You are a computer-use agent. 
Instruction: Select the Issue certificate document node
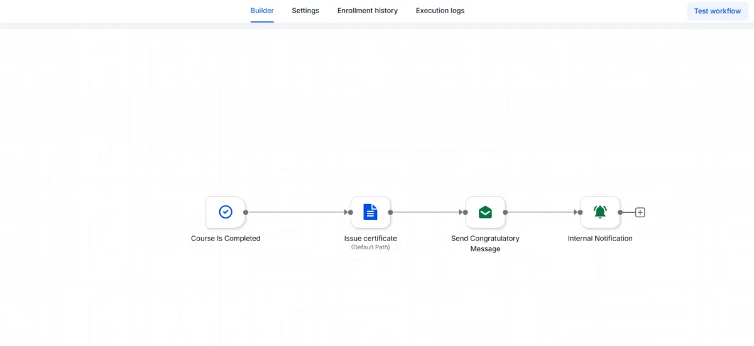point(371,212)
